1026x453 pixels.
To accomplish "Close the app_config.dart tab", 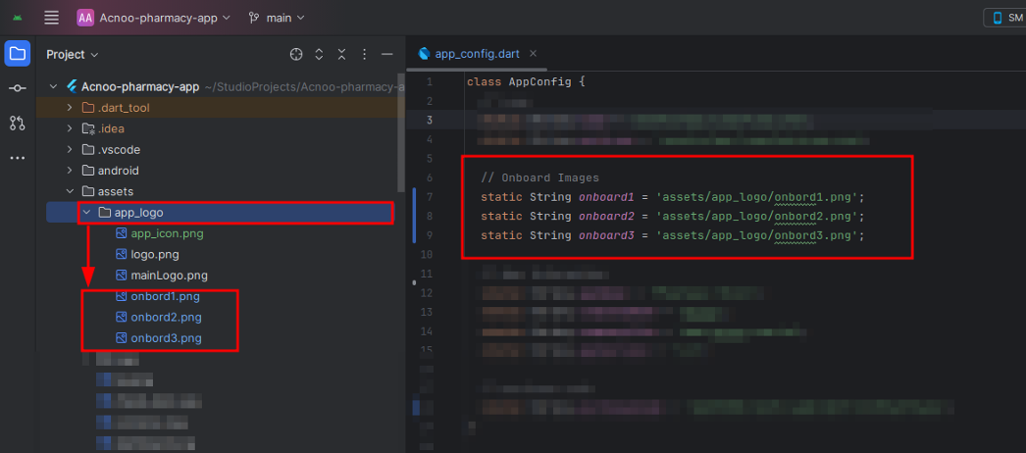I will coord(532,54).
